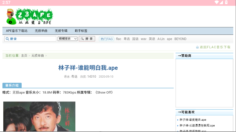Select the 赞助商 panel header

click(x=204, y=56)
